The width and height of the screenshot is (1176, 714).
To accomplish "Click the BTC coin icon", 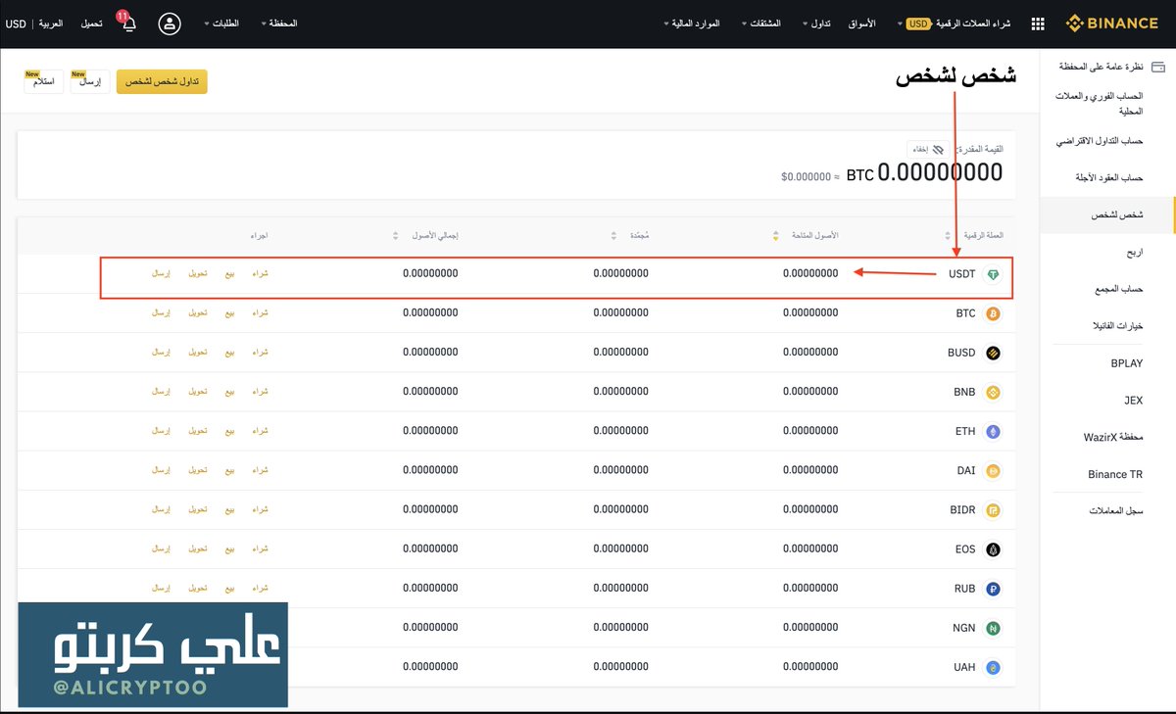I will [x=993, y=313].
